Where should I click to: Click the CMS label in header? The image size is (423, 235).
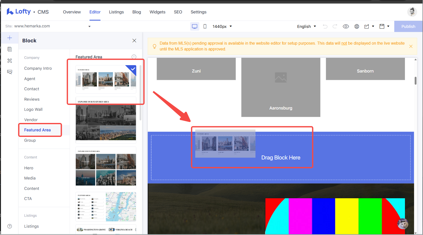(43, 12)
